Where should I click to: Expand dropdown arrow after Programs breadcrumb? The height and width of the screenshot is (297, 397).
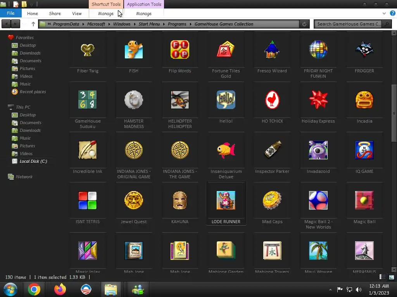coord(190,24)
